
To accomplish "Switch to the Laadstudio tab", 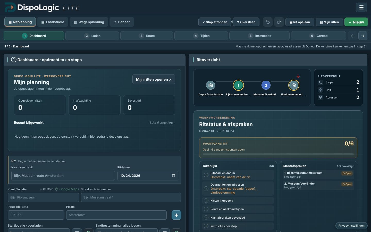I will tap(53, 22).
